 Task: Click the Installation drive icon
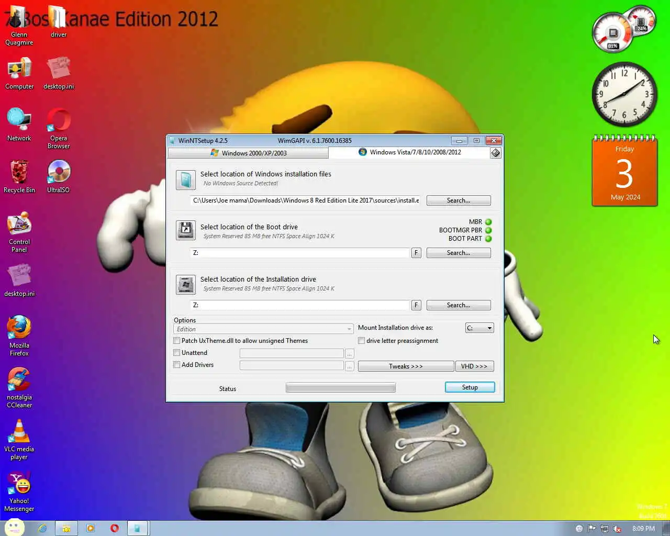pos(186,285)
